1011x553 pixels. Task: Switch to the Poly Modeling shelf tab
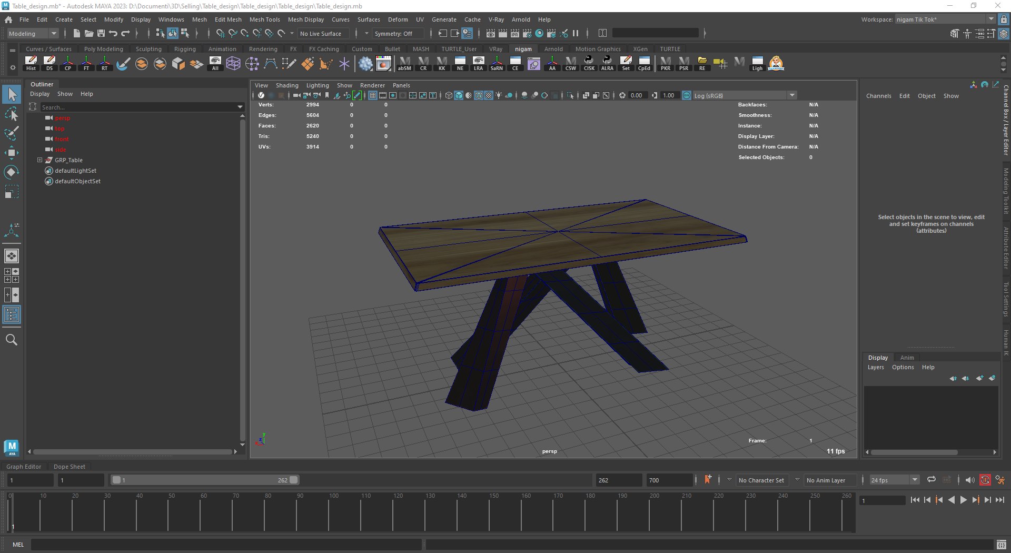104,49
